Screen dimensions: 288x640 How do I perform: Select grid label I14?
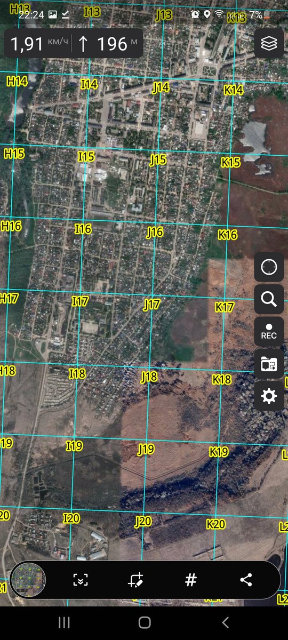89,84
